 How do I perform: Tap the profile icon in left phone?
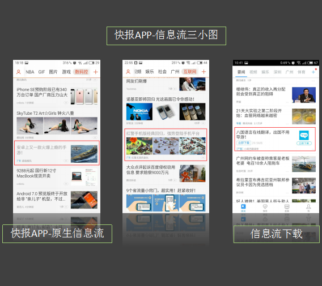[19, 72]
